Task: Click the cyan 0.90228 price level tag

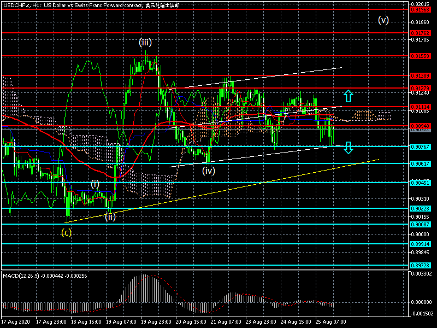Action: [420, 209]
